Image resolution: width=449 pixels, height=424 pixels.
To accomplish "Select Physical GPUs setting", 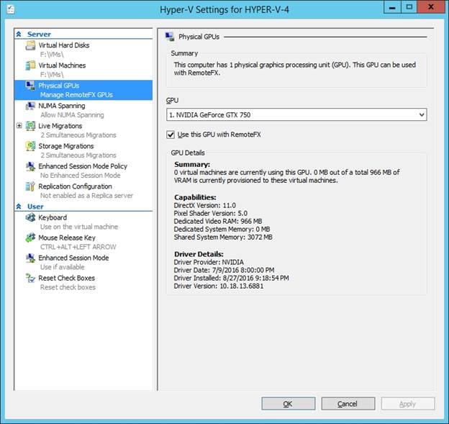I will coord(59,86).
